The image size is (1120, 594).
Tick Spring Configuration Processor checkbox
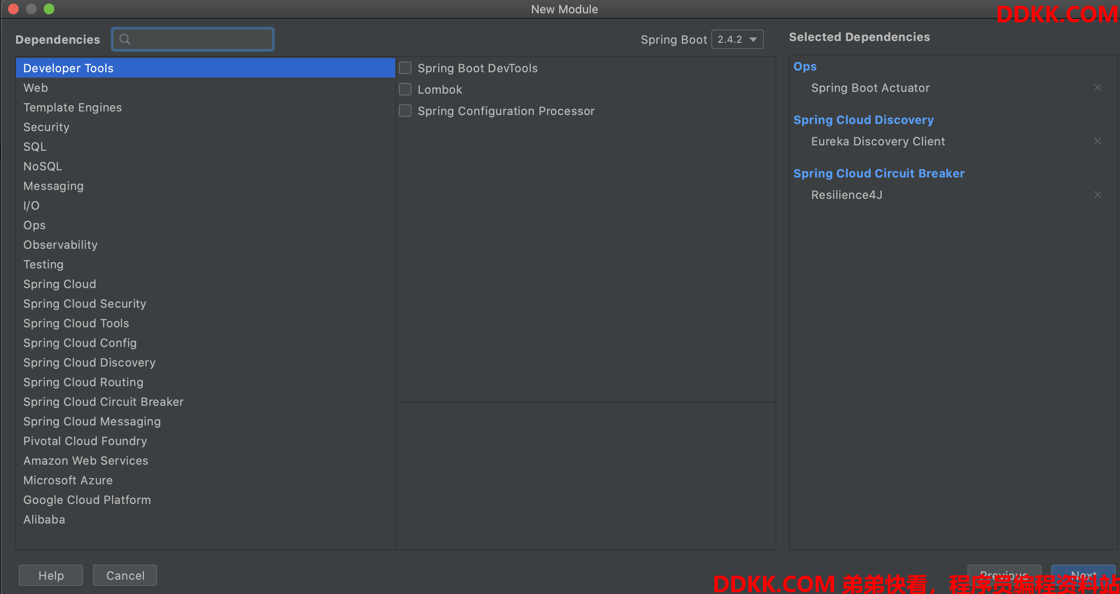(x=405, y=111)
